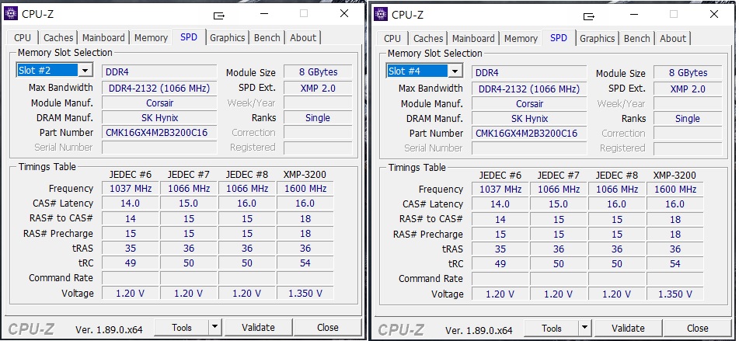Open Slot #2 dropdown in left window

[85, 70]
